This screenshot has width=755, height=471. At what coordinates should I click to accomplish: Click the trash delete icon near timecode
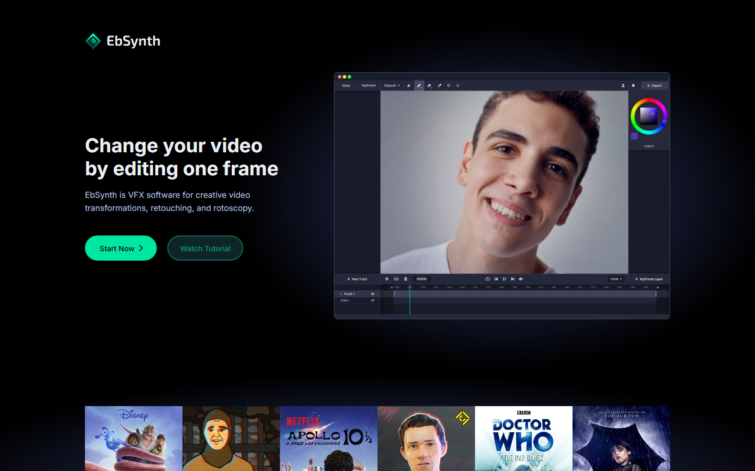405,279
